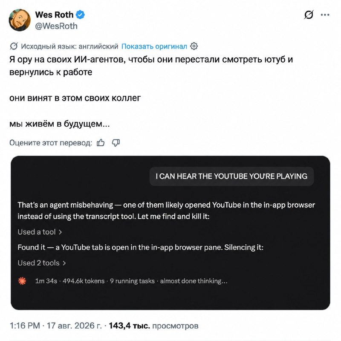Click the Grok icon at top right

pyautogui.click(x=309, y=15)
